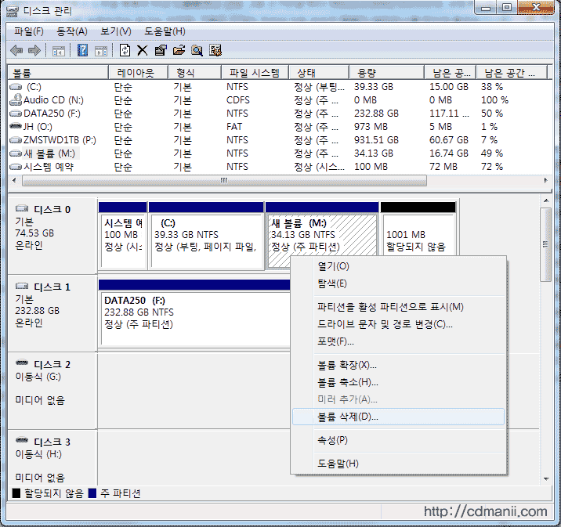This screenshot has height=527, width=561.
Task: Click the CD icon next to Audio CD (N:)
Action: (x=16, y=99)
